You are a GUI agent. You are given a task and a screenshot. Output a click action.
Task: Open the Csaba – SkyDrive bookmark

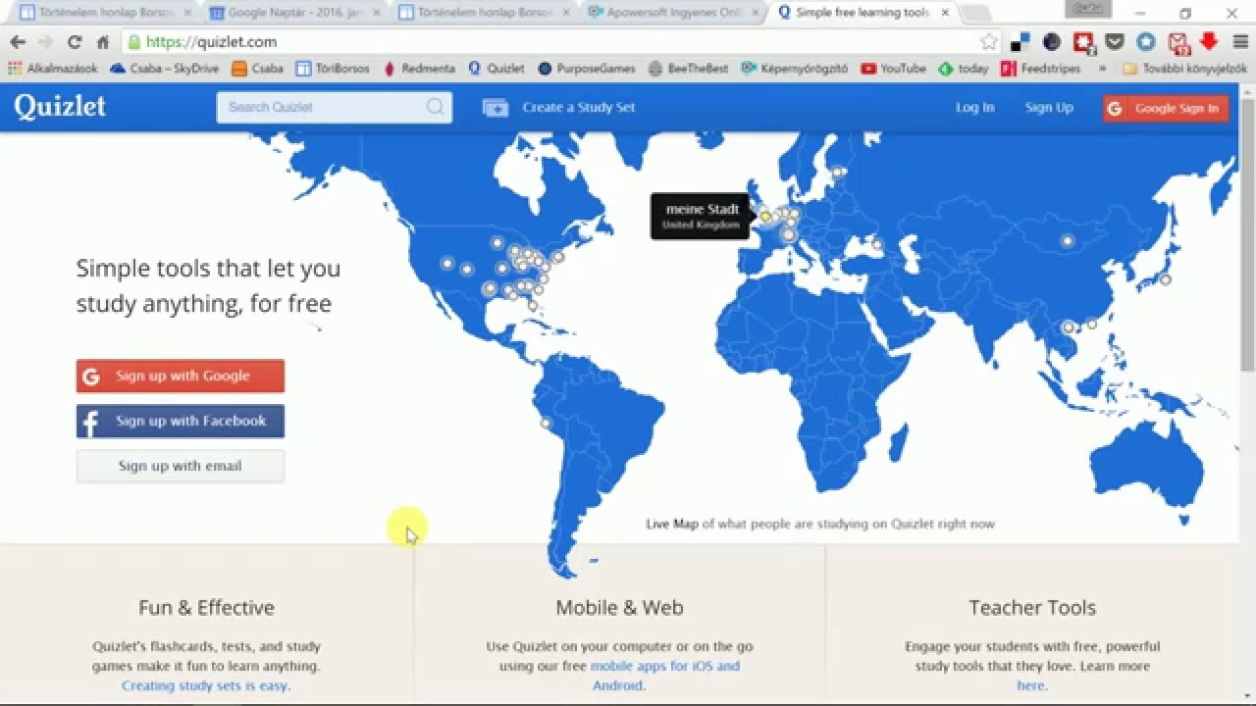click(165, 69)
